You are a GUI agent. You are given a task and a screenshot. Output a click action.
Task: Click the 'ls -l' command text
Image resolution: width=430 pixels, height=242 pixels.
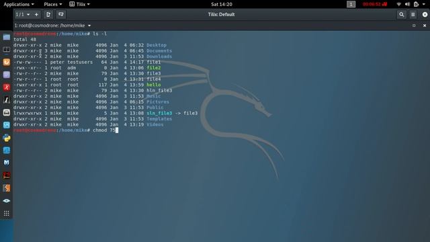[x=100, y=34]
